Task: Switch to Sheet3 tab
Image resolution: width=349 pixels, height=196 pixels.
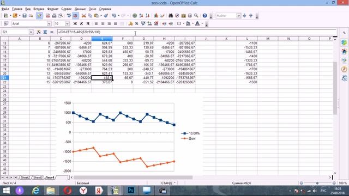Action: click(x=38, y=177)
